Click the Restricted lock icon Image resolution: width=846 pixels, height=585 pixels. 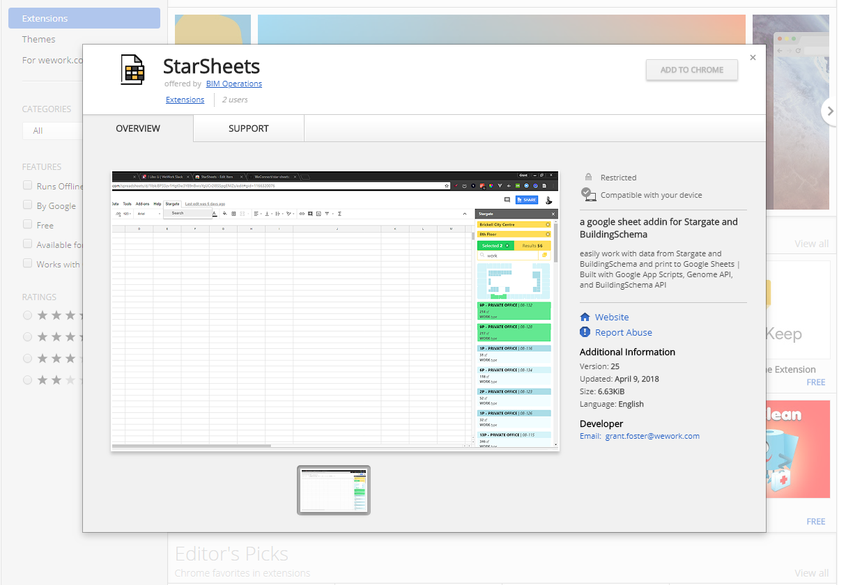pyautogui.click(x=589, y=178)
